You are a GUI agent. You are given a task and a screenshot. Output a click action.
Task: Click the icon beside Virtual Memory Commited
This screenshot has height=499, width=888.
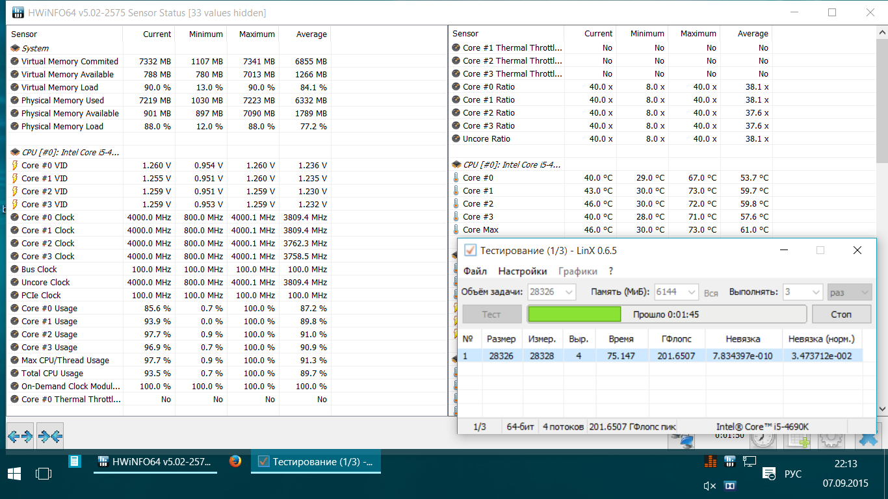[15, 61]
